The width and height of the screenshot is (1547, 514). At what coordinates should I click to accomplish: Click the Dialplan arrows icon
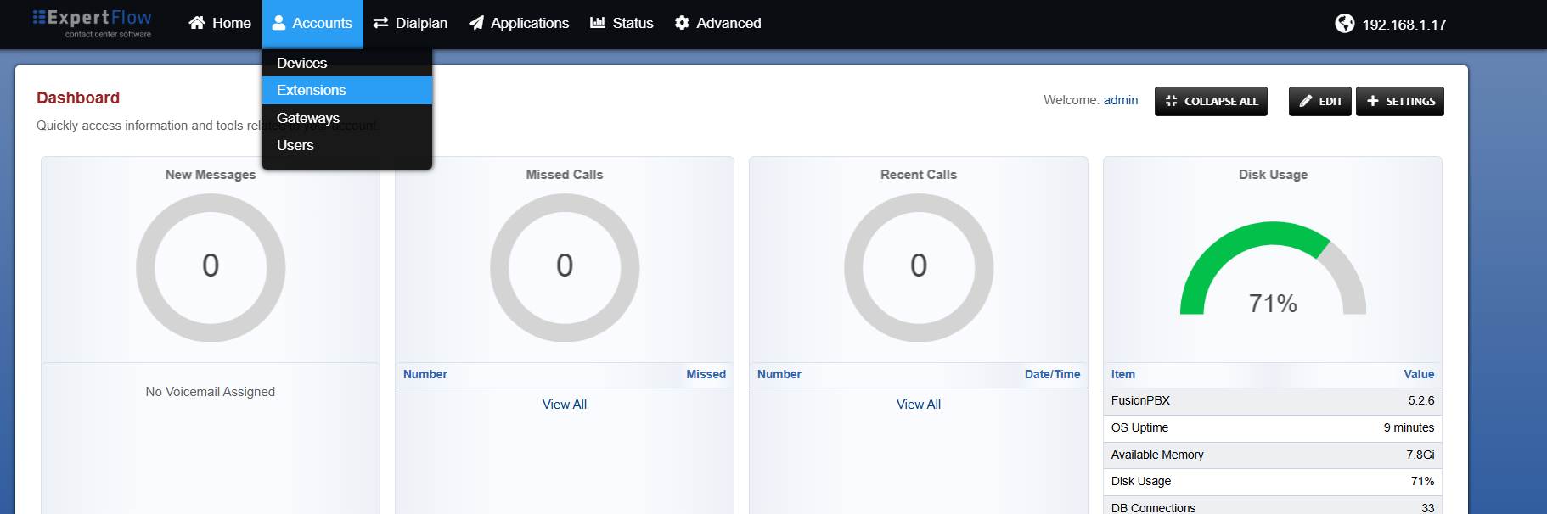coord(380,23)
